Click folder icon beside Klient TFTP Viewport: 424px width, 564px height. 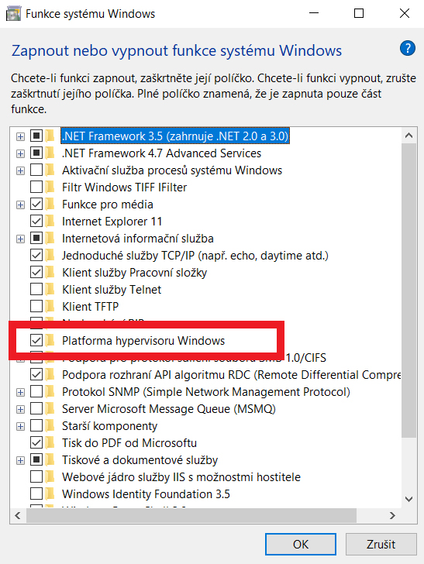coord(50,307)
